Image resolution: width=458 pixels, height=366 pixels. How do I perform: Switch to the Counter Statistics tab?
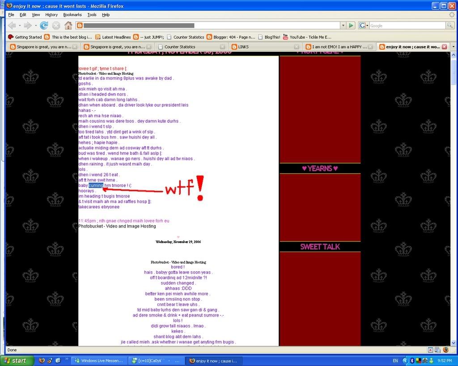tap(191, 46)
